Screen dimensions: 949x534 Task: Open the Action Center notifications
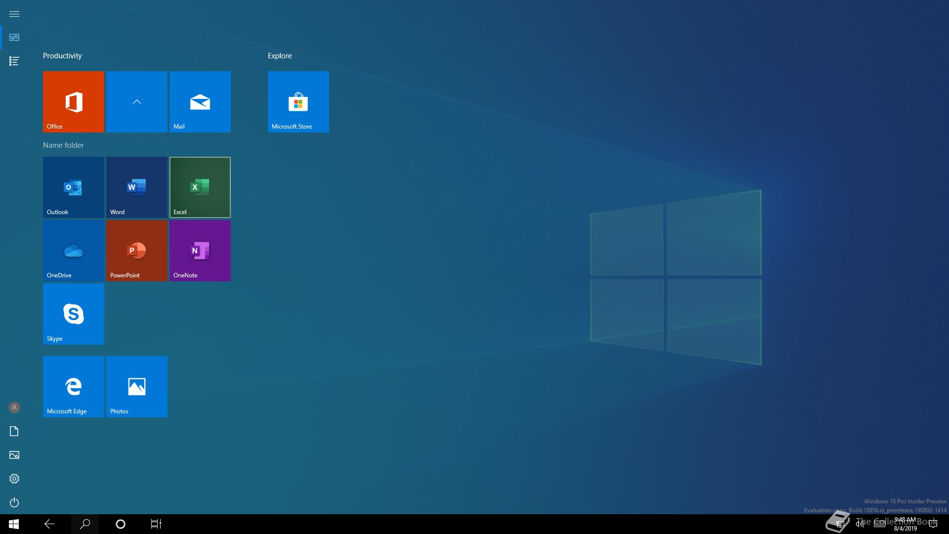click(933, 524)
